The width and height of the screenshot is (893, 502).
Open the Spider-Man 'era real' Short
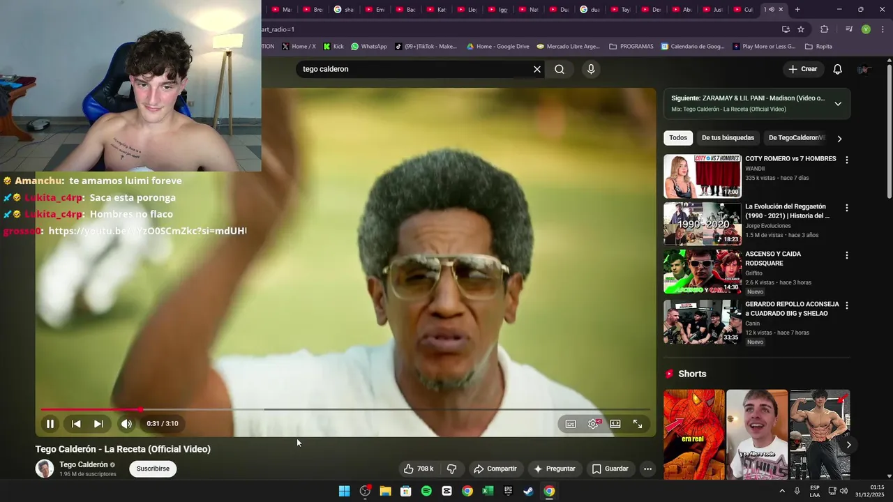694,434
